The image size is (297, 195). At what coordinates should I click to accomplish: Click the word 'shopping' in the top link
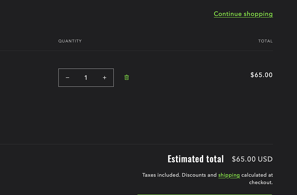pos(258,14)
